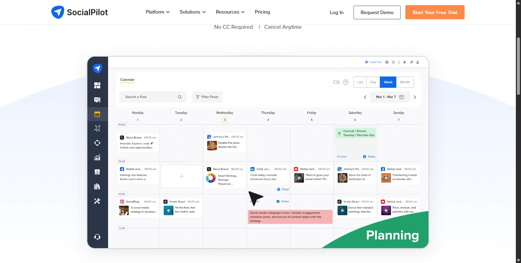Open the Filter Posts button
The width and height of the screenshot is (521, 263).
[207, 97]
